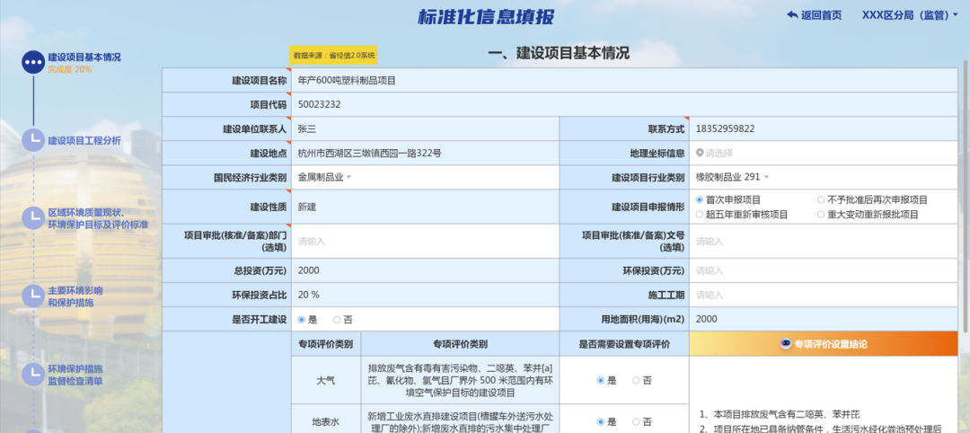
Task: Click the 环保投资占比 value 20 %
Action: click(309, 295)
